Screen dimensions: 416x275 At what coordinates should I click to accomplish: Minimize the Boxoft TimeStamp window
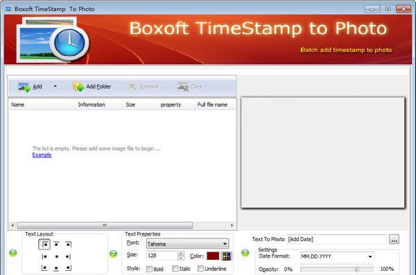pos(372,9)
